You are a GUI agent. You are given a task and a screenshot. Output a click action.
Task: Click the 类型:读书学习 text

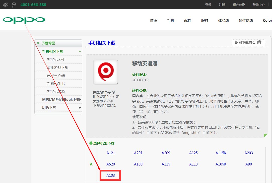[x=104, y=92]
